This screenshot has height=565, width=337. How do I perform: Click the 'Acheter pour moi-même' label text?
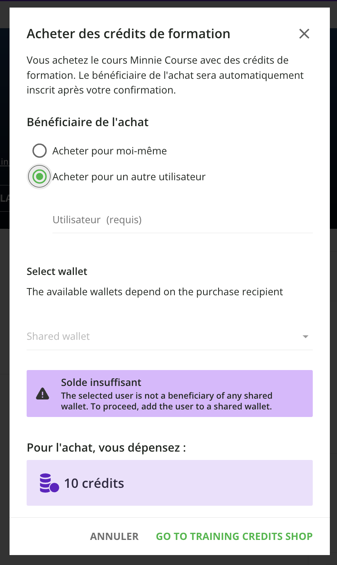[109, 151]
